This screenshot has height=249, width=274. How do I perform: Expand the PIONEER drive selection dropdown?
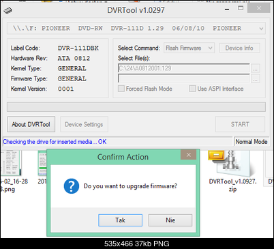pos(261,29)
